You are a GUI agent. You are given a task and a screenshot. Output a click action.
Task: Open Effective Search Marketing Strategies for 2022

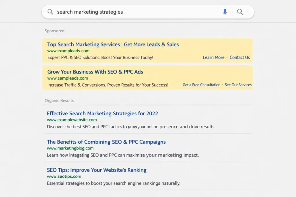click(102, 113)
